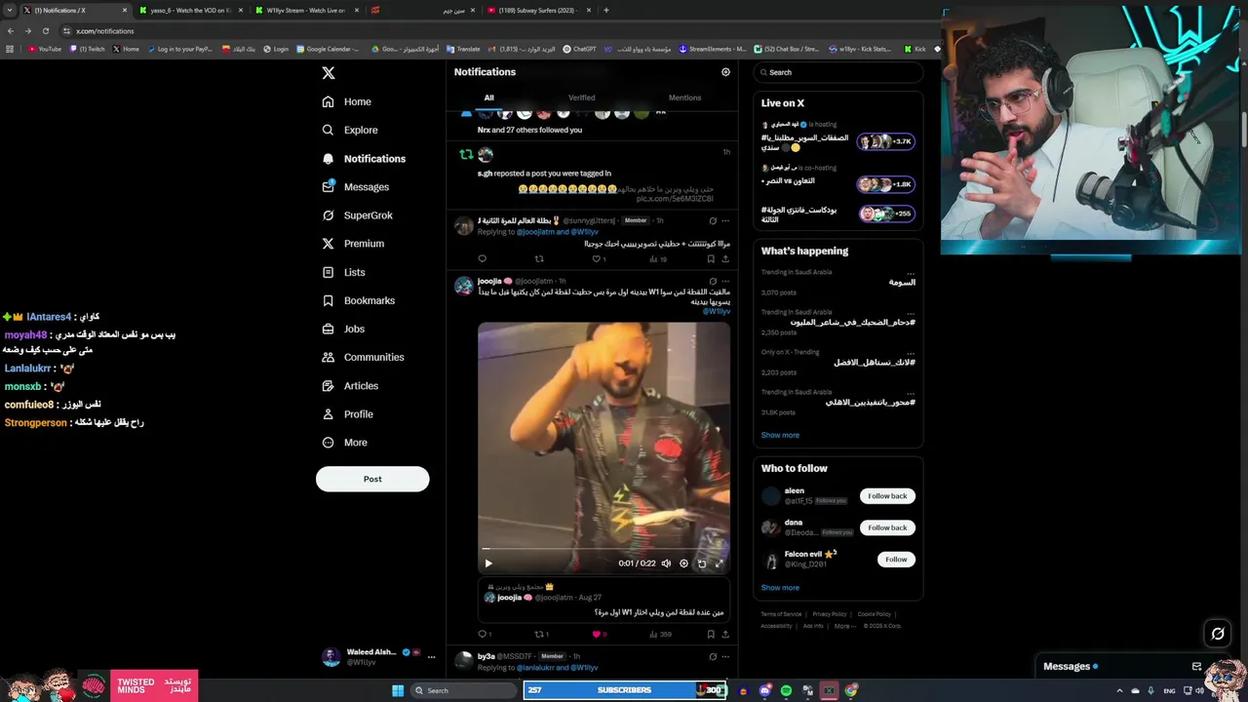Open Profile page
This screenshot has height=702, width=1248.
coord(347,414)
